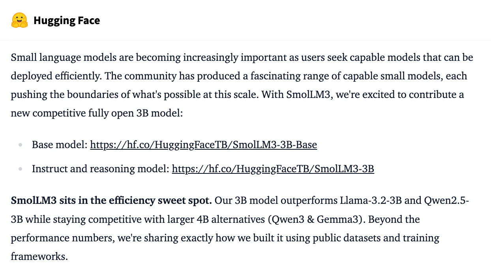
Task: Click the "Hugging Face" header title
Action: pyautogui.click(x=66, y=21)
